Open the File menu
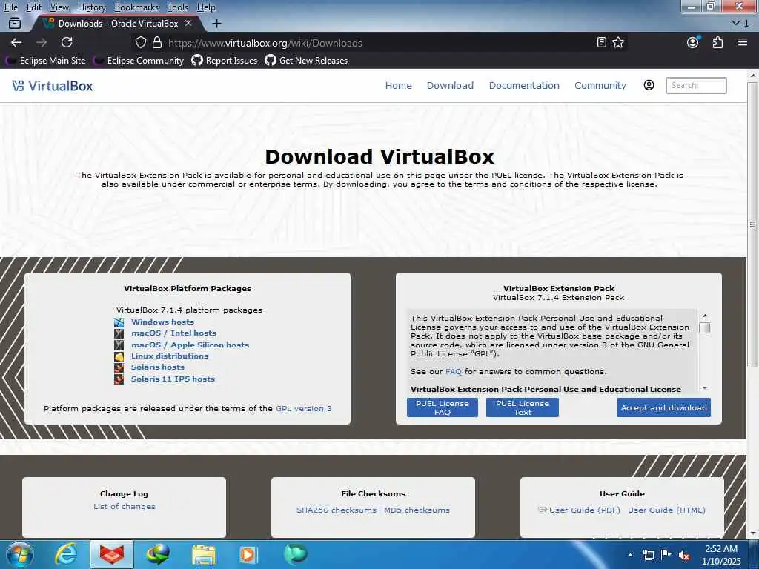The width and height of the screenshot is (759, 569). 10,7
